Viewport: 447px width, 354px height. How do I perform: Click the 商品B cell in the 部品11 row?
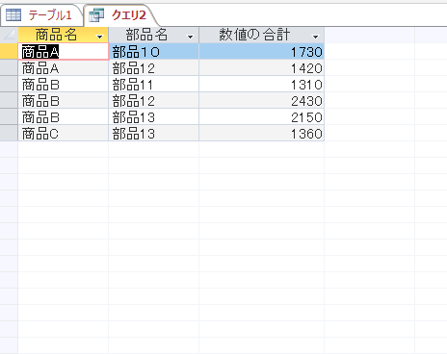[x=64, y=85]
